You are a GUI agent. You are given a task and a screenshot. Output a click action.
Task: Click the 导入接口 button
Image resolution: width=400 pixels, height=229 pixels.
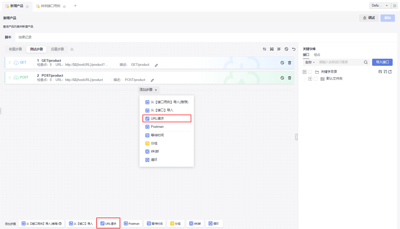click(x=382, y=62)
